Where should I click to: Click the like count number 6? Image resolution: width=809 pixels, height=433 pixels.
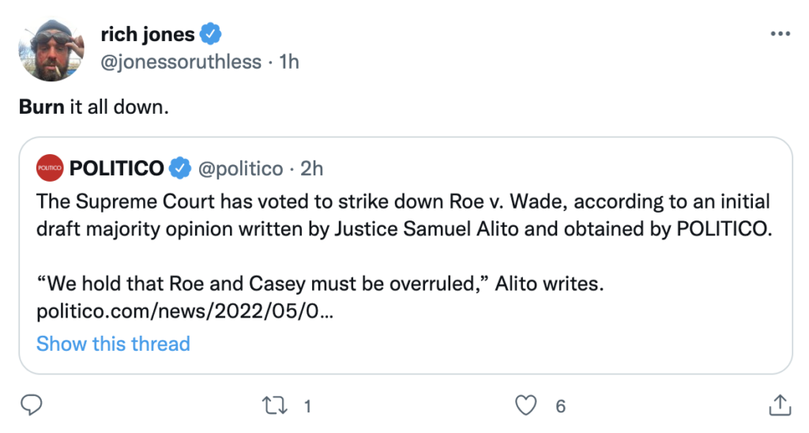coord(560,407)
